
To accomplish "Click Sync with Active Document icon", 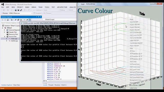I will [16, 20].
